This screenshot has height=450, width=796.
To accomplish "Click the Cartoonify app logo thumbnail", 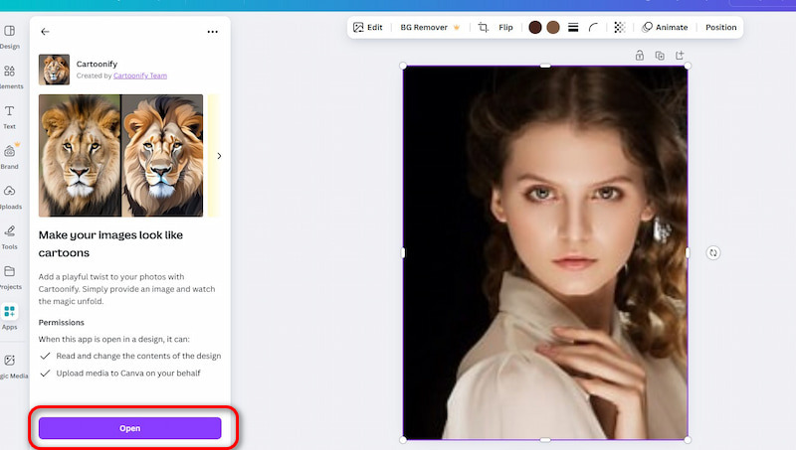I will tap(54, 70).
